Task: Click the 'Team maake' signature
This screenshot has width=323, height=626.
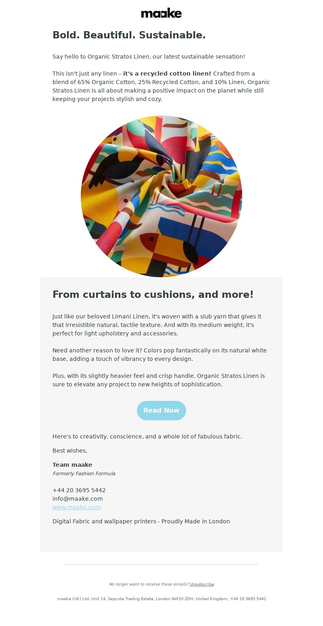Action: [72, 465]
